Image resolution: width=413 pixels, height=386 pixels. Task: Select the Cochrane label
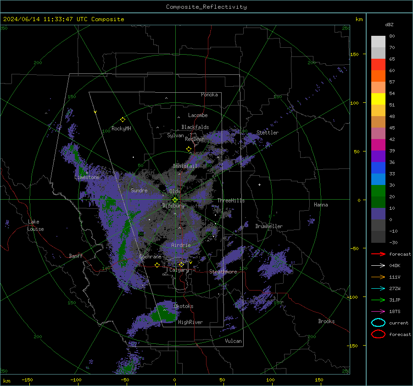click(150, 257)
